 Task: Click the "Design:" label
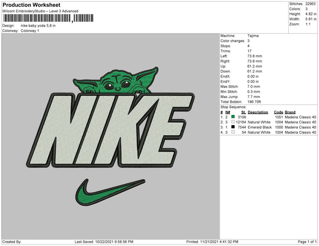click(9, 25)
